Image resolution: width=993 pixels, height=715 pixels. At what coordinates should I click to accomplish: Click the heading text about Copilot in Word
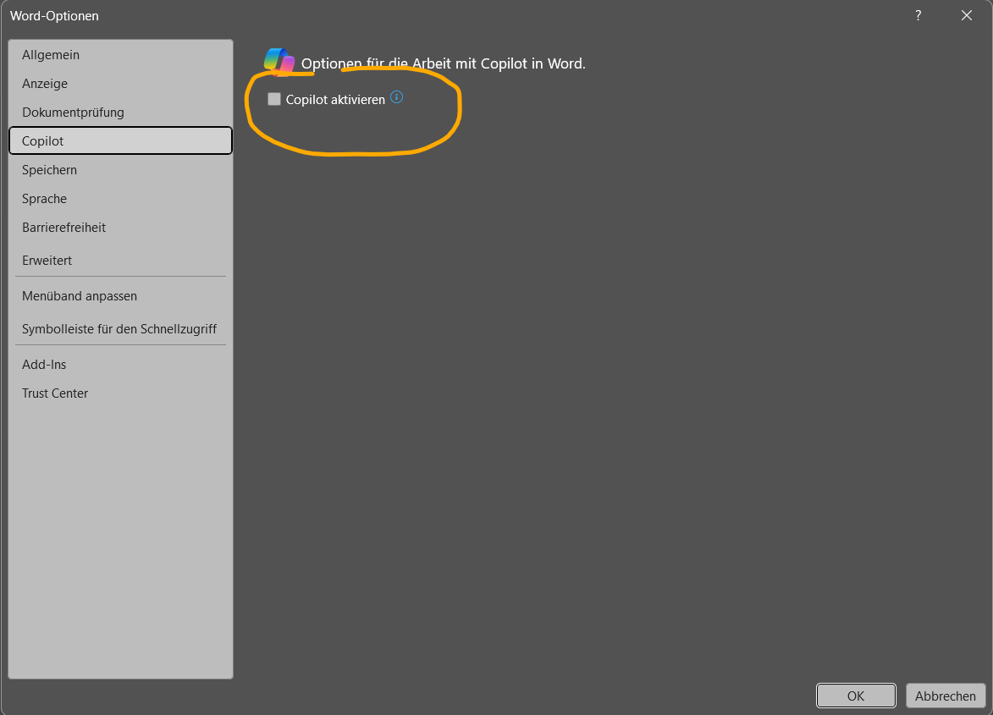pos(444,63)
